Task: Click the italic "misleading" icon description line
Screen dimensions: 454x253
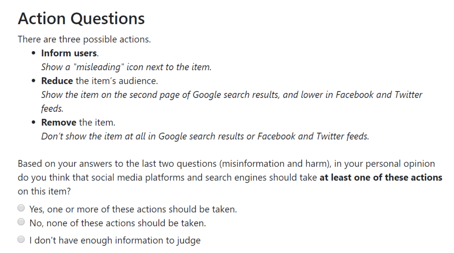Action: click(x=126, y=67)
